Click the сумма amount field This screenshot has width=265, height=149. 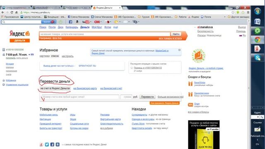click(x=126, y=97)
